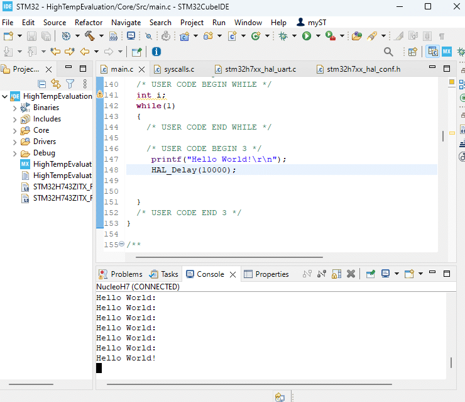Toggle Link with Editor in Project Explorer
This screenshot has width=465, height=402.
(56, 84)
